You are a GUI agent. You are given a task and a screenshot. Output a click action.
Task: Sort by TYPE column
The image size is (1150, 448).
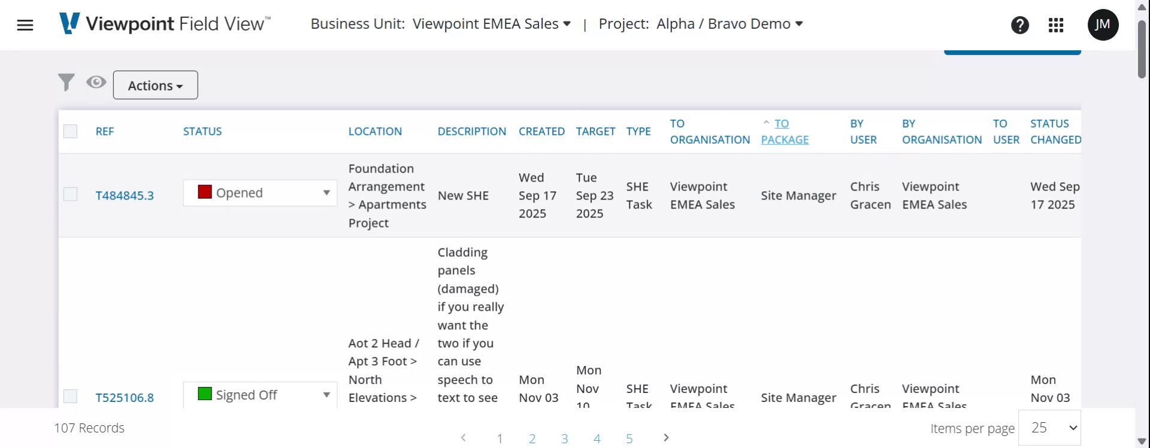pyautogui.click(x=638, y=131)
